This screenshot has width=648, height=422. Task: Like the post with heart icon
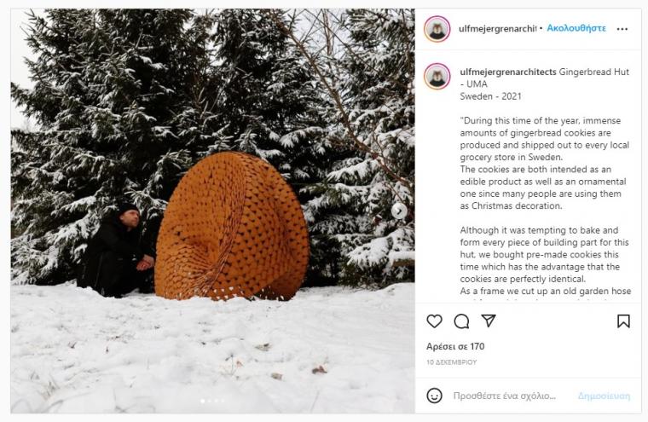pyautogui.click(x=434, y=321)
